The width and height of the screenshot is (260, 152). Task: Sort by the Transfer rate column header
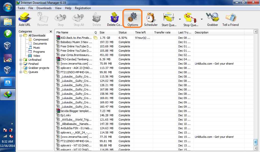tap(165, 32)
